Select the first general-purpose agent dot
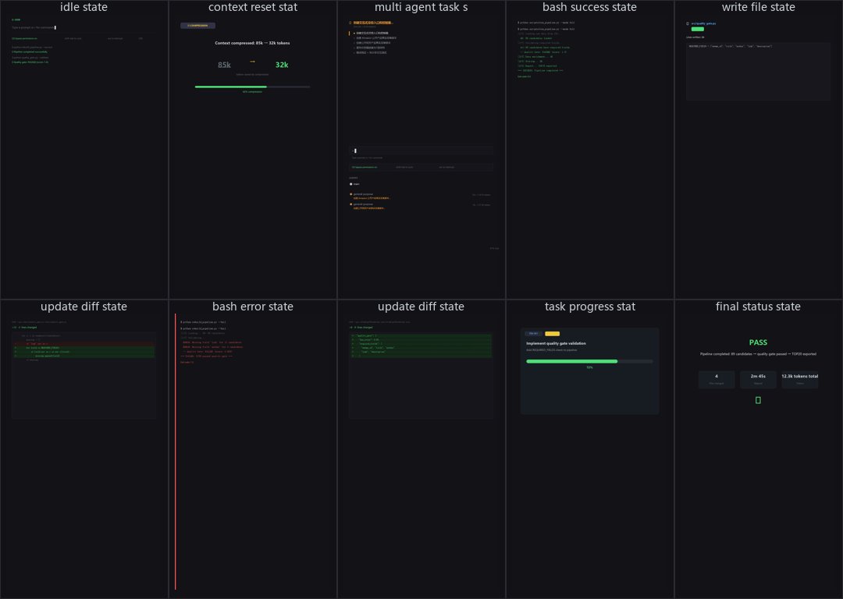Viewport: 843px width, 599px height. tap(351, 194)
